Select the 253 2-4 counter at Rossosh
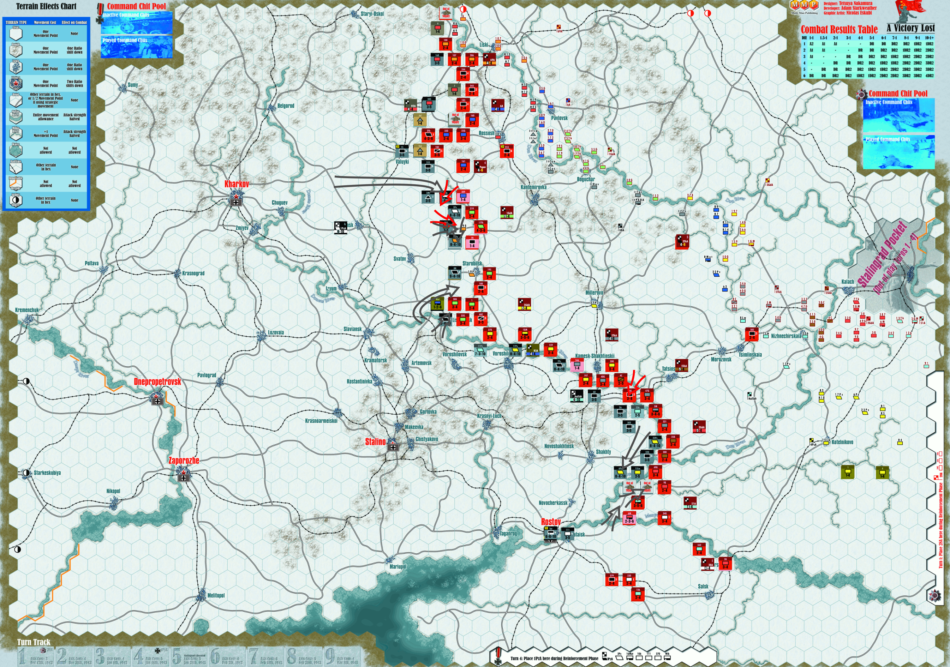This screenshot has width=950, height=667. 507,151
